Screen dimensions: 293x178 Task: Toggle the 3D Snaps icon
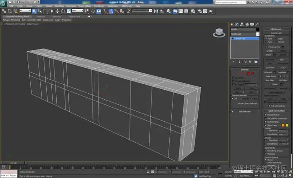pos(105,11)
